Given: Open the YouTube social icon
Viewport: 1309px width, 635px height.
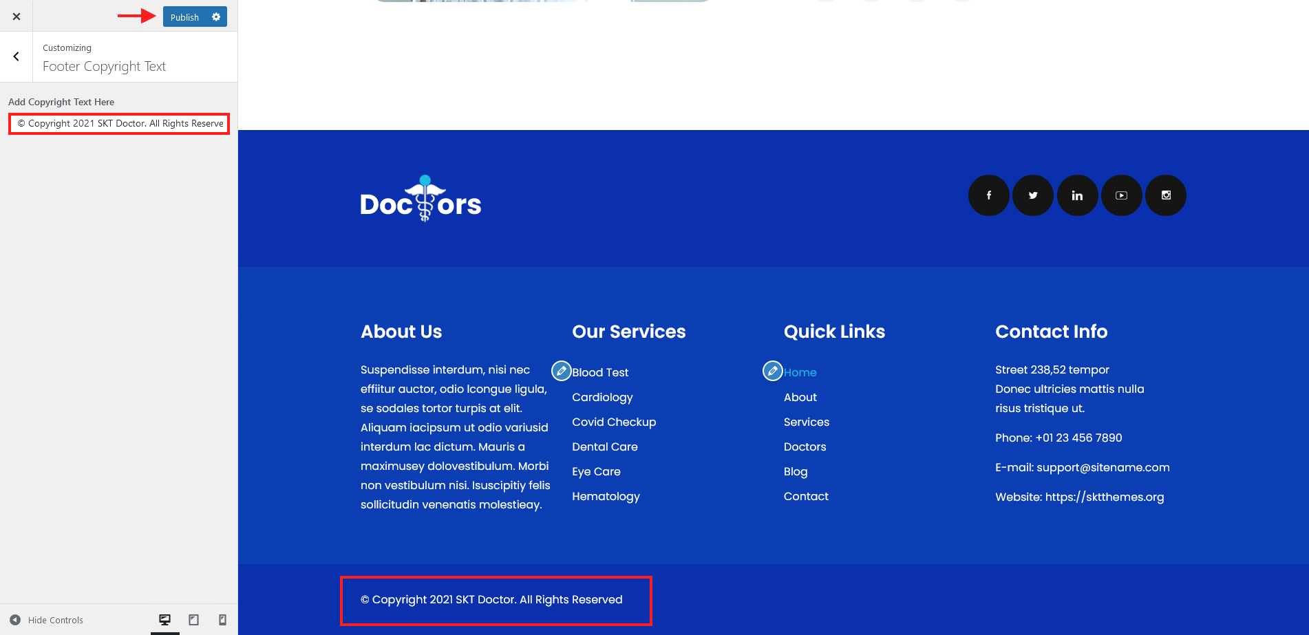Looking at the screenshot, I should (1121, 195).
